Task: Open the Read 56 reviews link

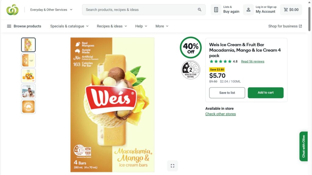Action: pos(253,61)
